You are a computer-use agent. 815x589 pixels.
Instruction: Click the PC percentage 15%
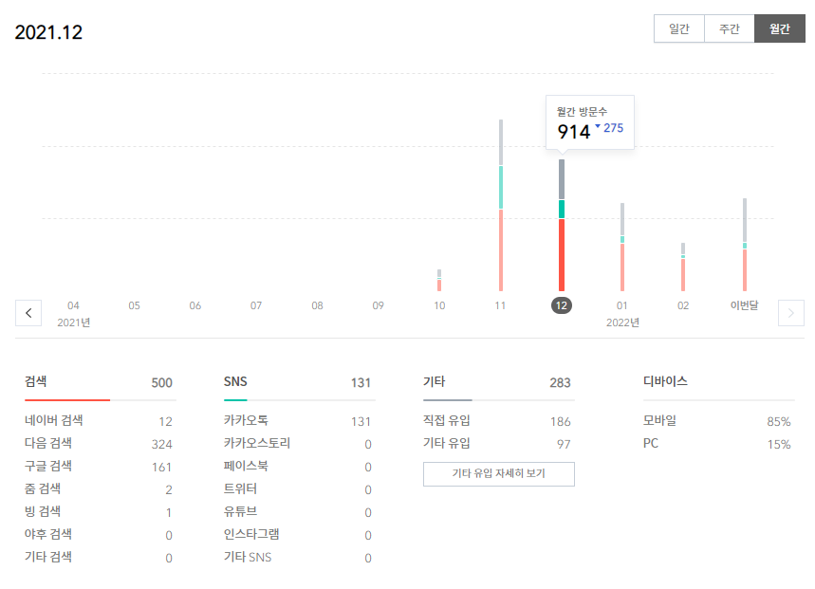[x=779, y=444]
